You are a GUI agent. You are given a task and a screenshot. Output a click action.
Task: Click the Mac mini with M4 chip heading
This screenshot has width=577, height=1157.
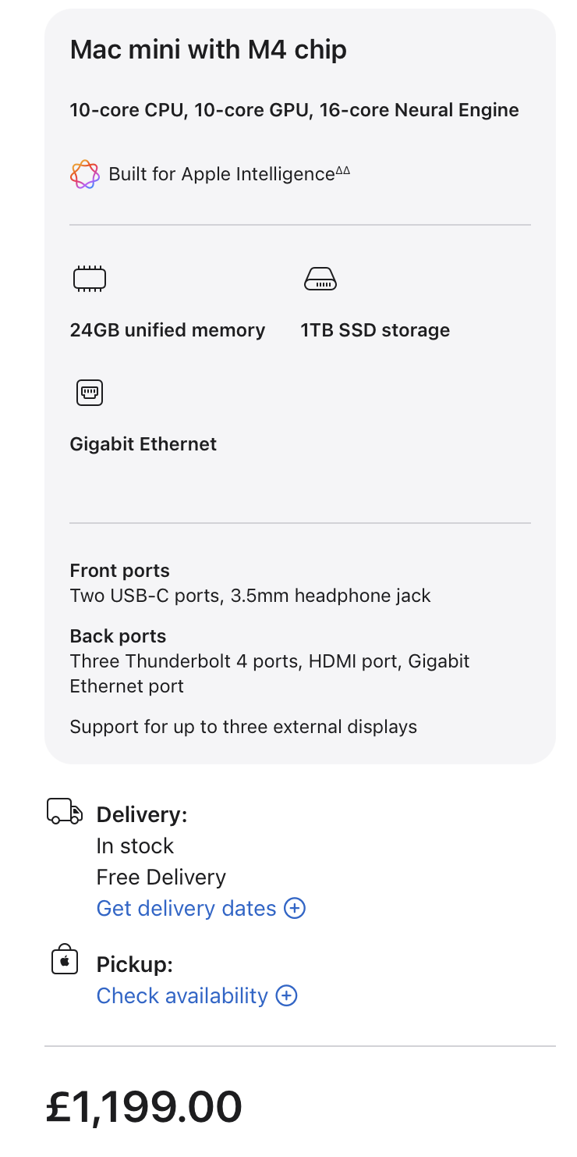[x=208, y=50]
